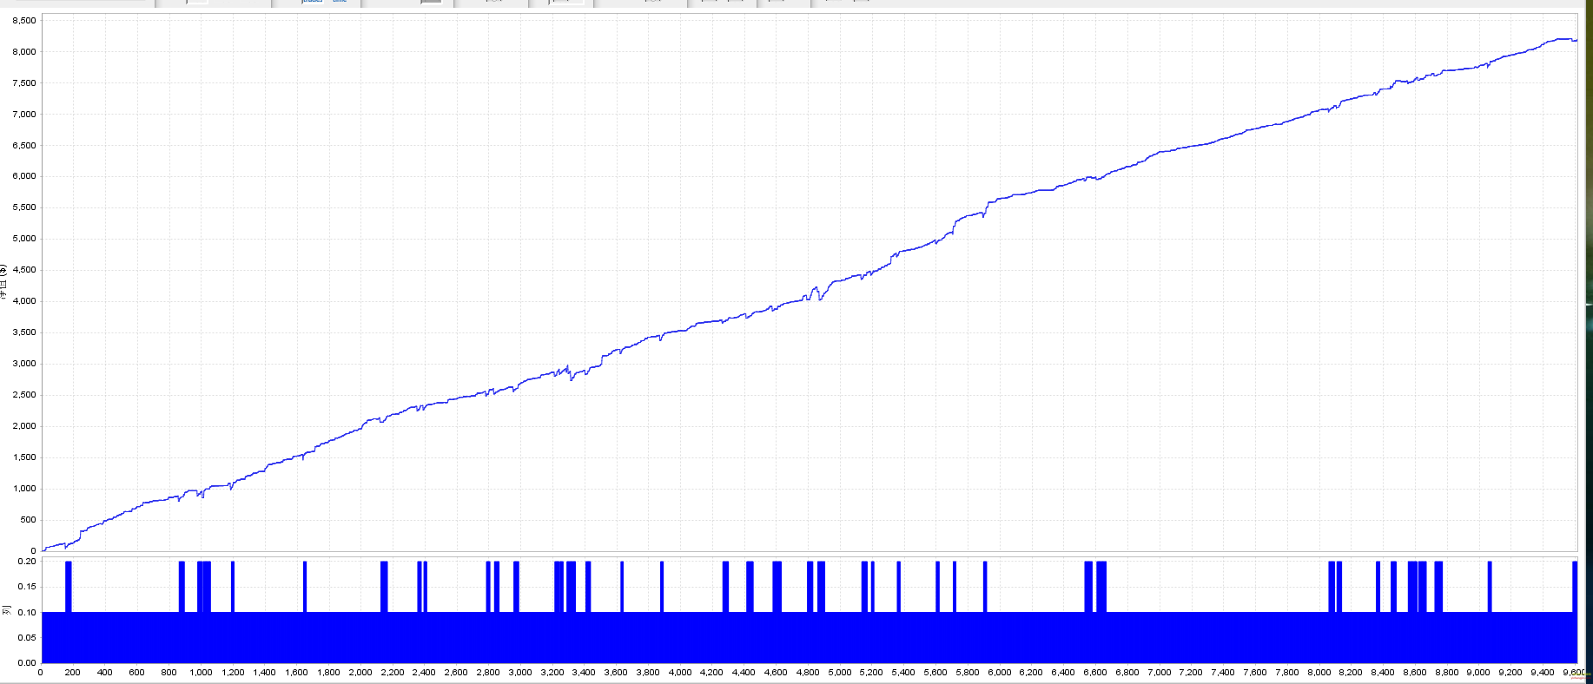Image resolution: width=1593 pixels, height=684 pixels.
Task: Click the rotated title of the upper y-axis
Action: (4, 283)
